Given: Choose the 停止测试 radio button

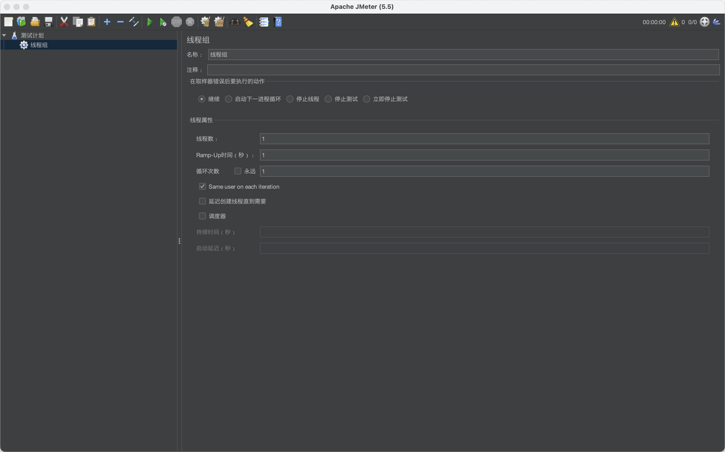Looking at the screenshot, I should coord(329,99).
